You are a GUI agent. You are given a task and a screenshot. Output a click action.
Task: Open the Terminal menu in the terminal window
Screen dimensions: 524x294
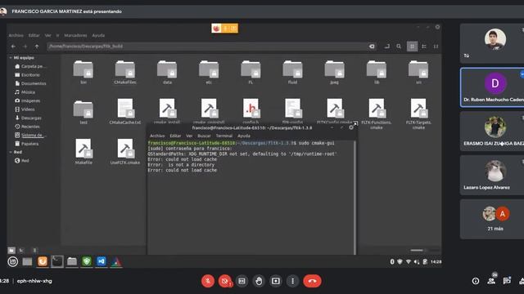coord(224,136)
